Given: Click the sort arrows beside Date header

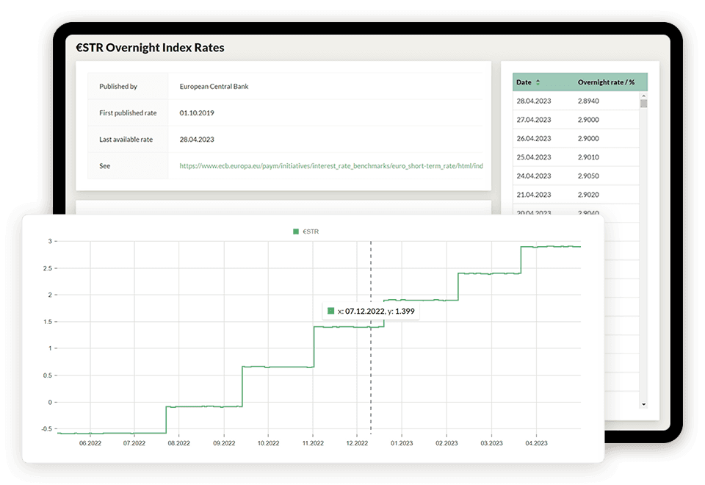Looking at the screenshot, I should coord(538,82).
